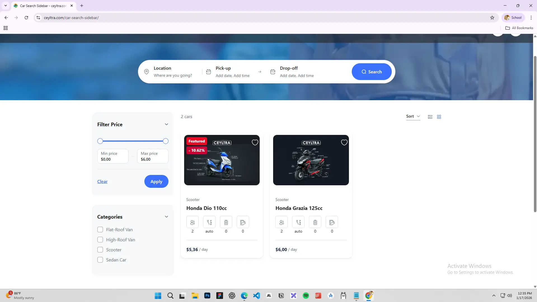Click the transmission icon on Honda Grazia
Screen dimensions: 537x302
tap(298, 222)
